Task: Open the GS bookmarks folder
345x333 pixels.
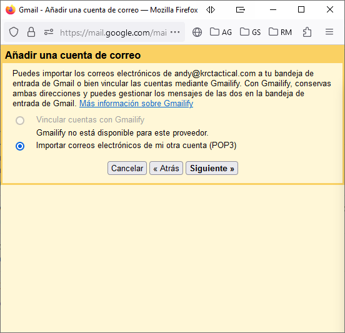Action: [251, 32]
